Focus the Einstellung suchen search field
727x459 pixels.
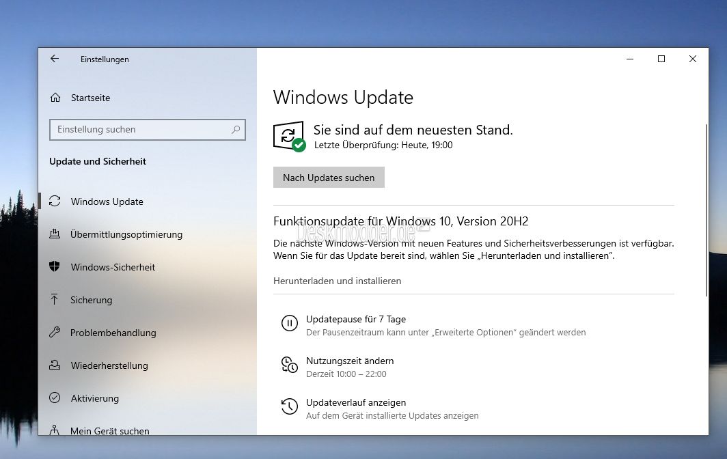tap(148, 130)
